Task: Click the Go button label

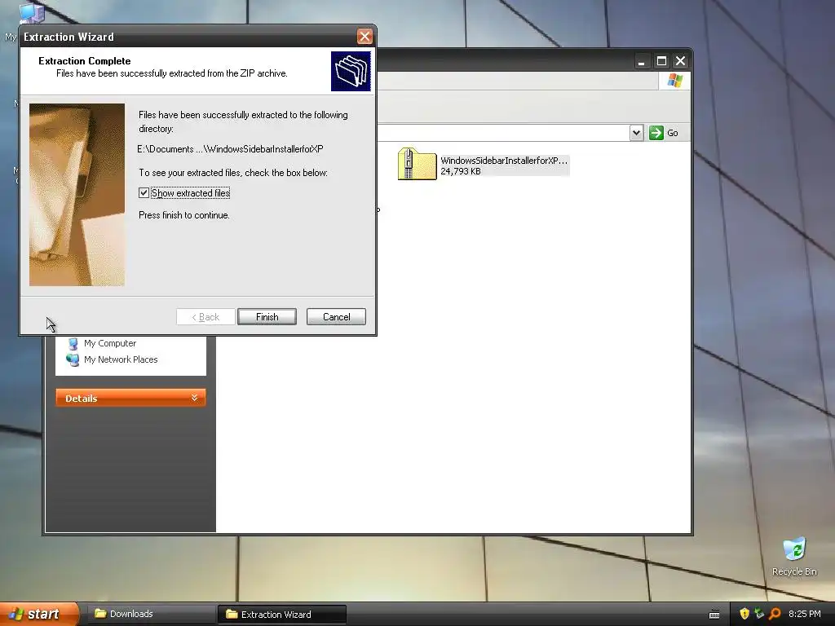Action: (x=673, y=133)
